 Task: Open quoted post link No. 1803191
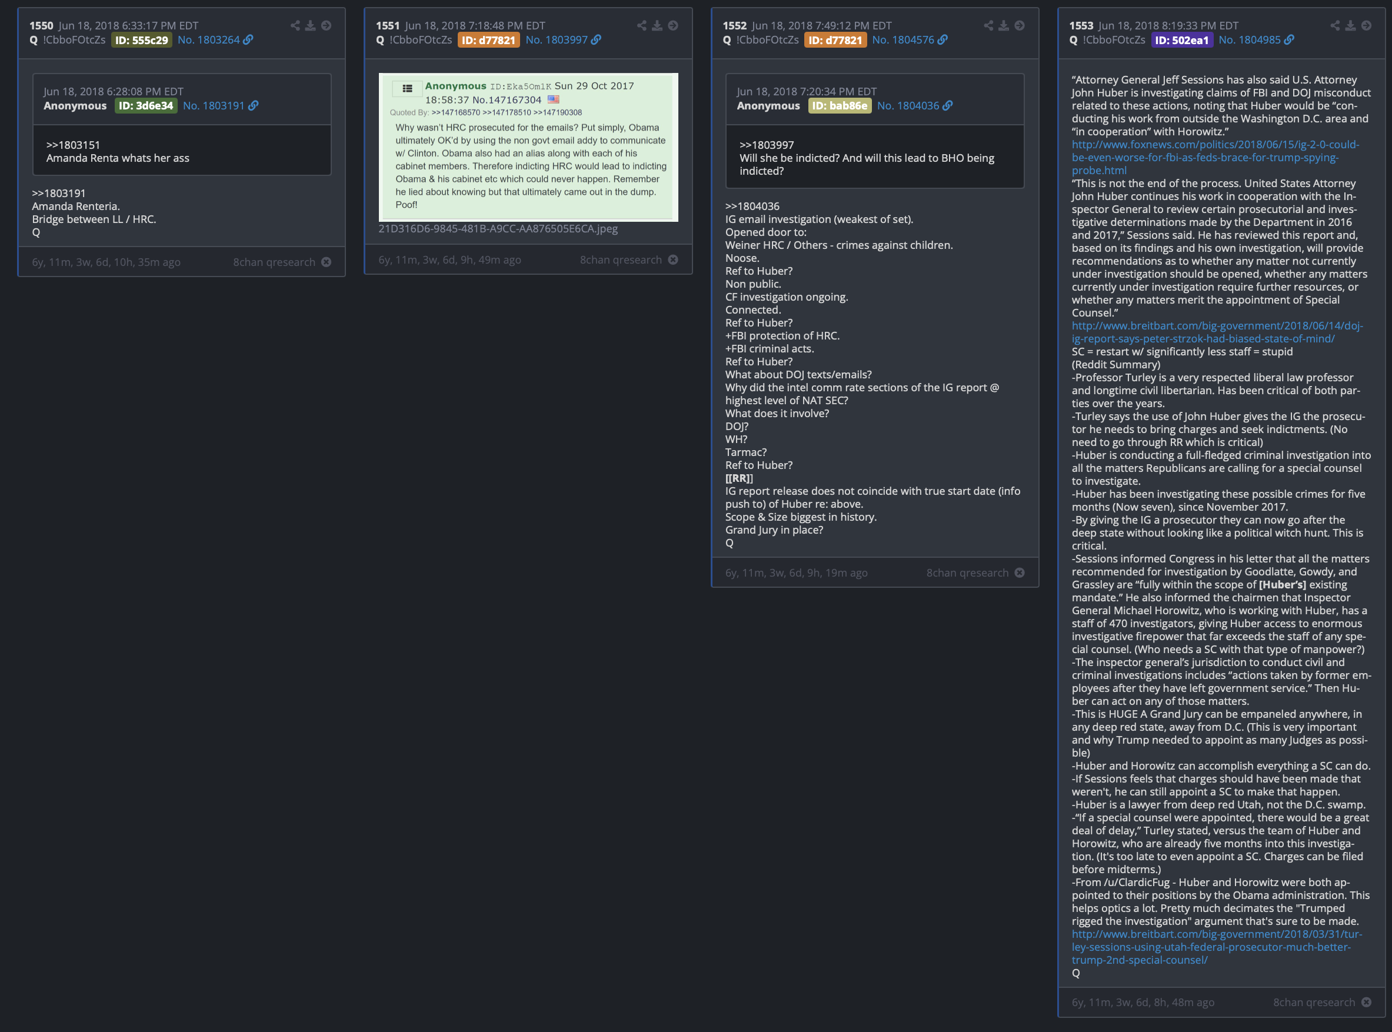click(x=214, y=105)
